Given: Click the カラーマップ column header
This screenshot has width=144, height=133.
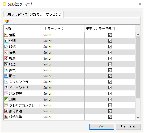Looking at the screenshot, I should tap(64, 28).
